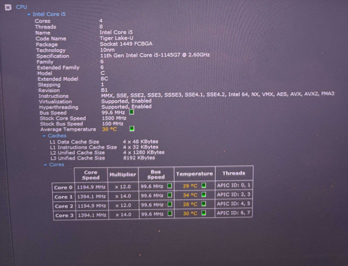Click Core 0 multiplier x 12.0

point(123,187)
